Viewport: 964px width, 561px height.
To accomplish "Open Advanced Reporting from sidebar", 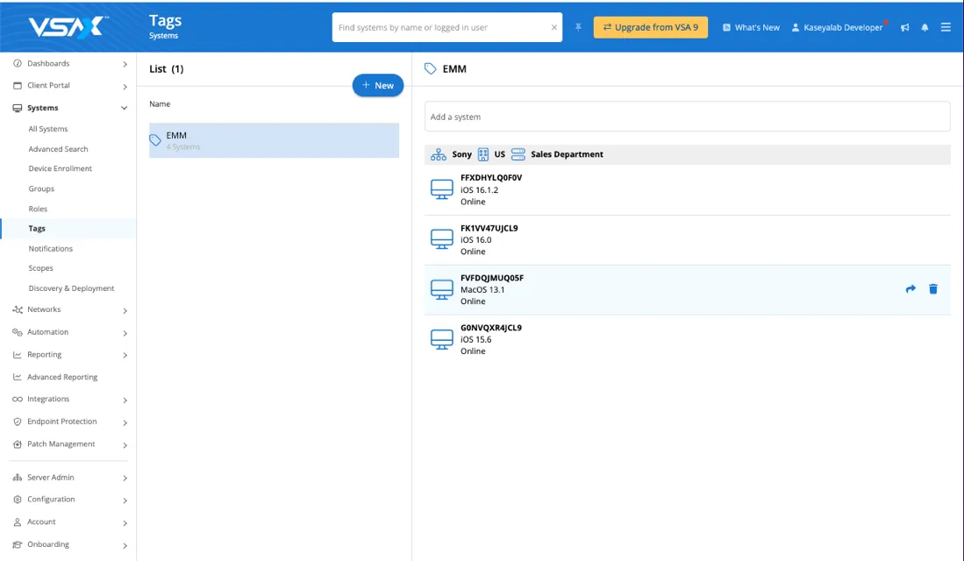I will pyautogui.click(x=62, y=377).
